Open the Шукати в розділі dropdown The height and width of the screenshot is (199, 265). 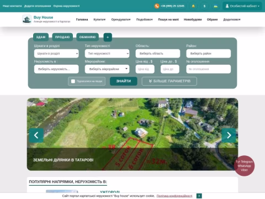56,54
